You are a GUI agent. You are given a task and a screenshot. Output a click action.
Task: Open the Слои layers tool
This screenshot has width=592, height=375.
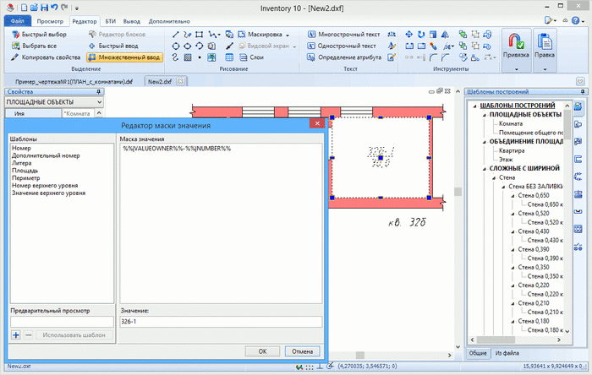249,57
